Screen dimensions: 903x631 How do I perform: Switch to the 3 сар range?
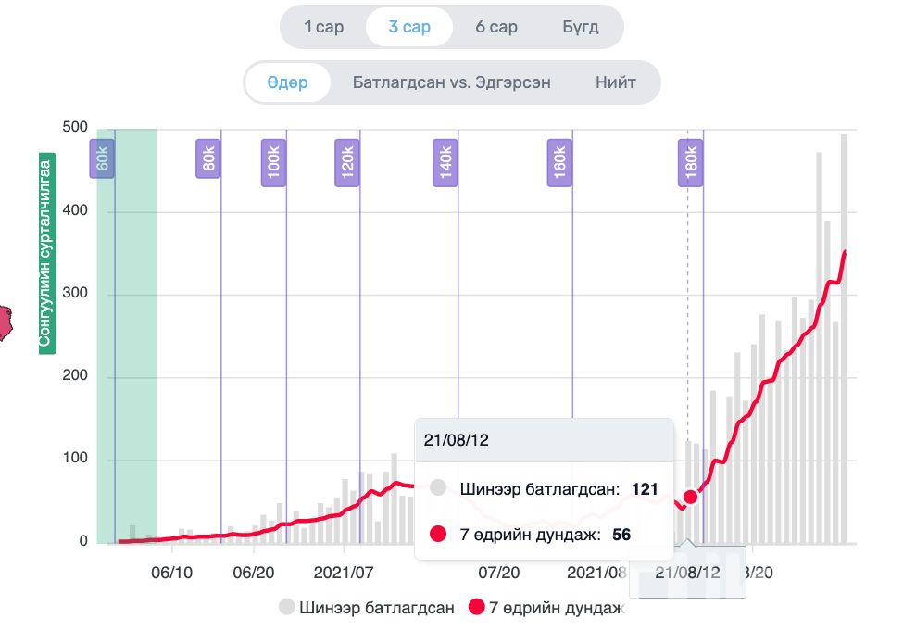[409, 27]
